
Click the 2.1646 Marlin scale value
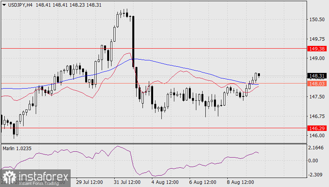click(x=316, y=148)
